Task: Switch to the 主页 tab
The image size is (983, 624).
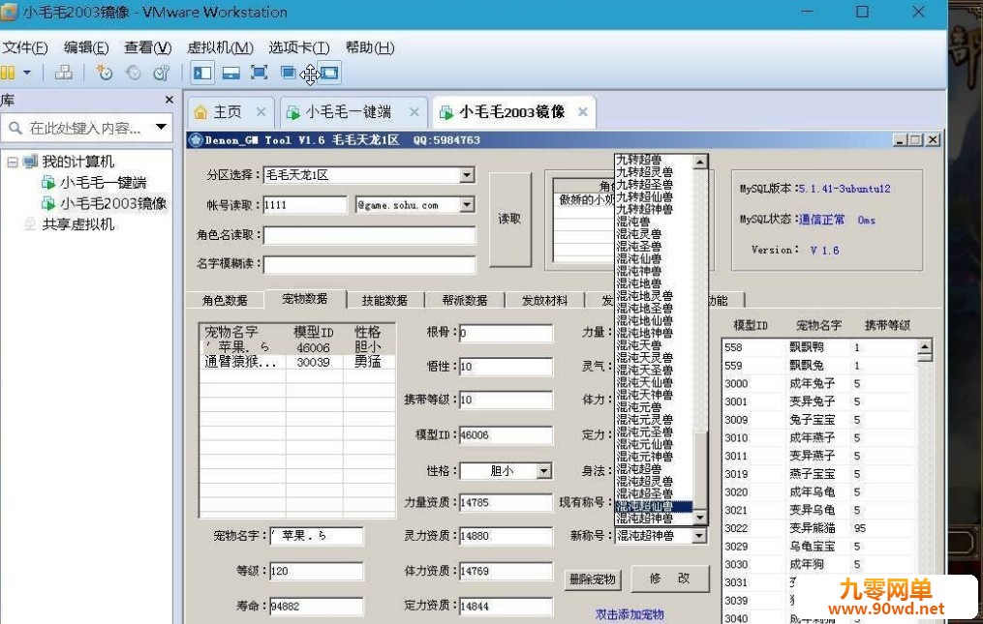Action: [227, 112]
